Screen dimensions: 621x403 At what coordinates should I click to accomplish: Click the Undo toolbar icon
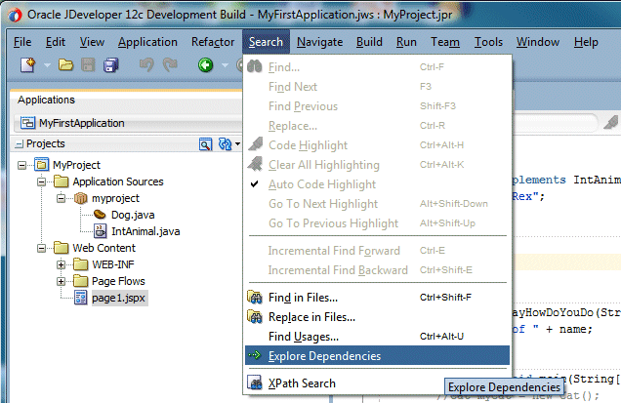point(146,65)
